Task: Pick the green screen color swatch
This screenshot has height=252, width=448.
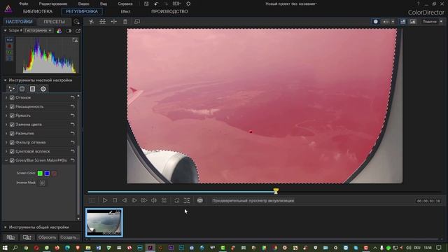Action: (x=40, y=173)
